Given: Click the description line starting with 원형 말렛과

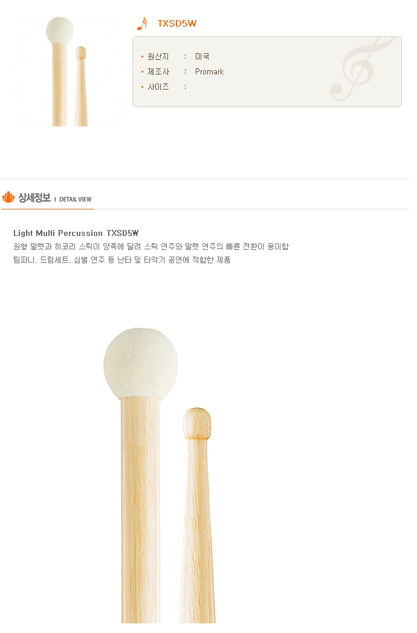Looking at the screenshot, I should 151,247.
